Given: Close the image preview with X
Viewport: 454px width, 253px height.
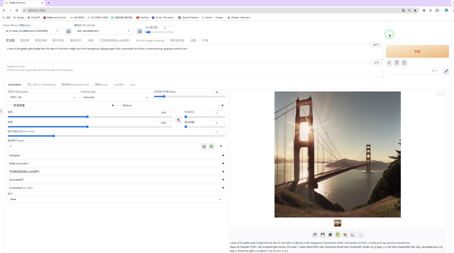Looking at the screenshot, I should [443, 94].
